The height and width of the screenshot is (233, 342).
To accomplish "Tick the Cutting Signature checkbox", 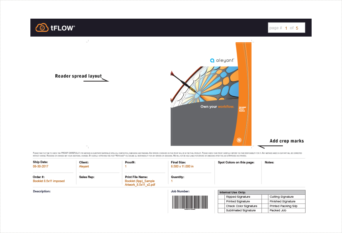I will (x=265, y=197).
